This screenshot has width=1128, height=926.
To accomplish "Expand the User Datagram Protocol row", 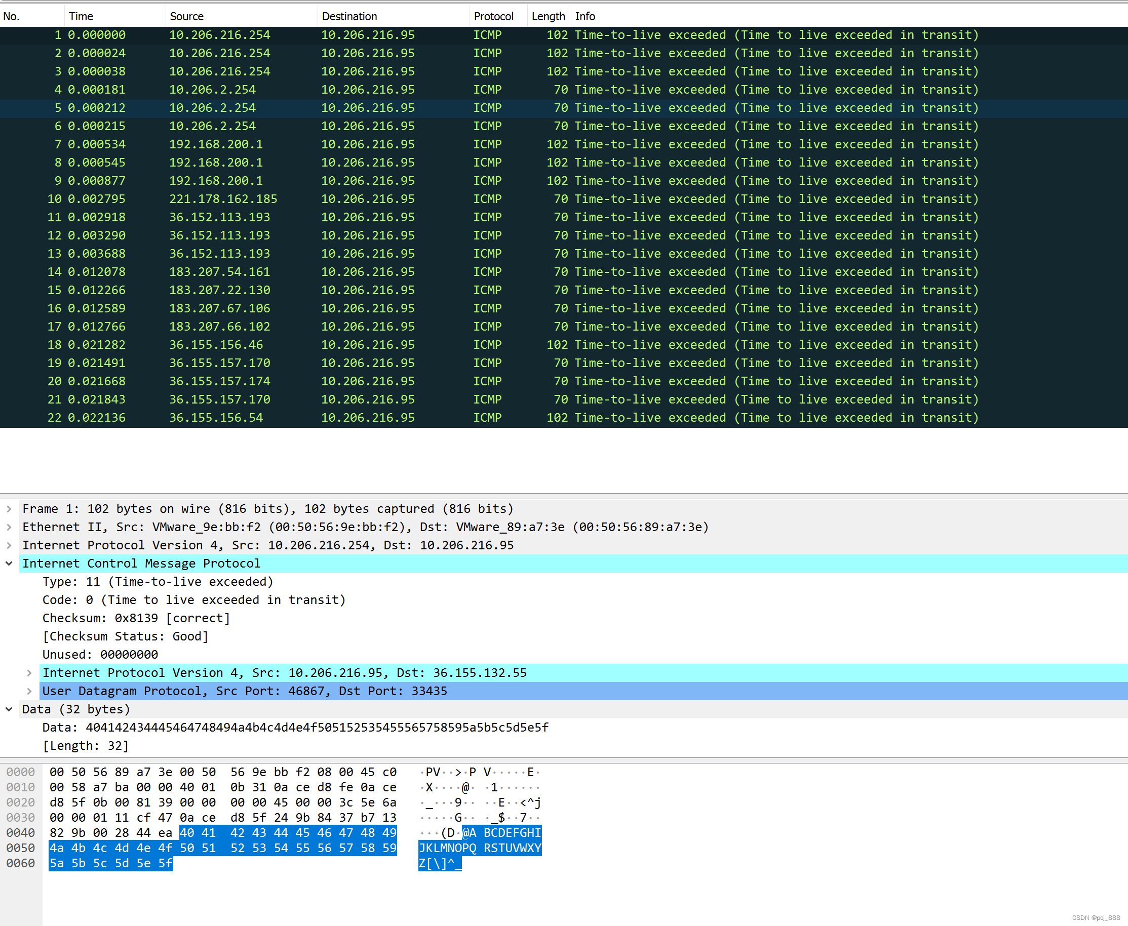I will point(29,691).
